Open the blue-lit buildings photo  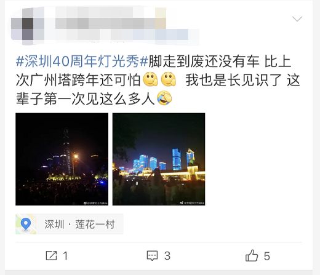pos(159,159)
